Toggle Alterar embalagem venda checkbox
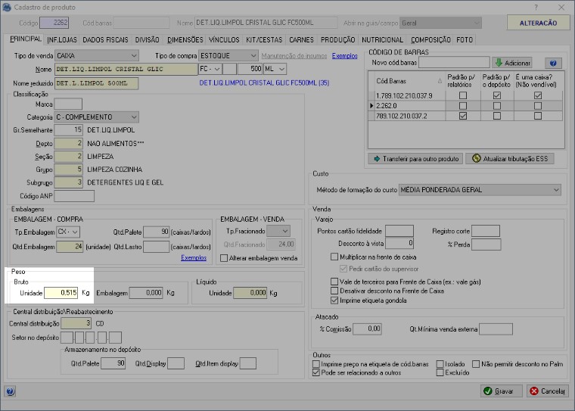Image resolution: width=575 pixels, height=411 pixels. tap(224, 258)
